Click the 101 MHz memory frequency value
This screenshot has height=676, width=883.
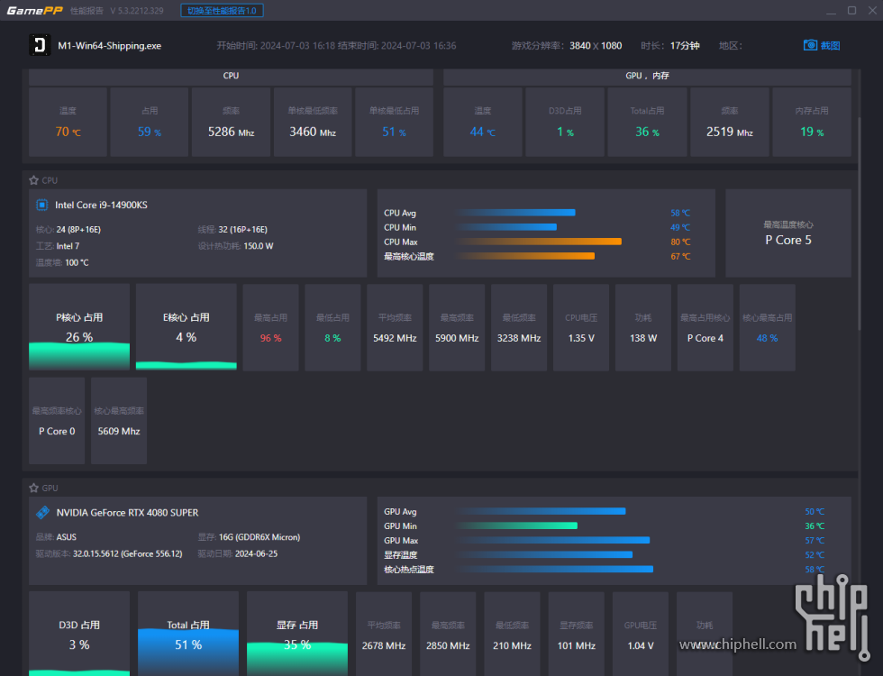(x=576, y=645)
